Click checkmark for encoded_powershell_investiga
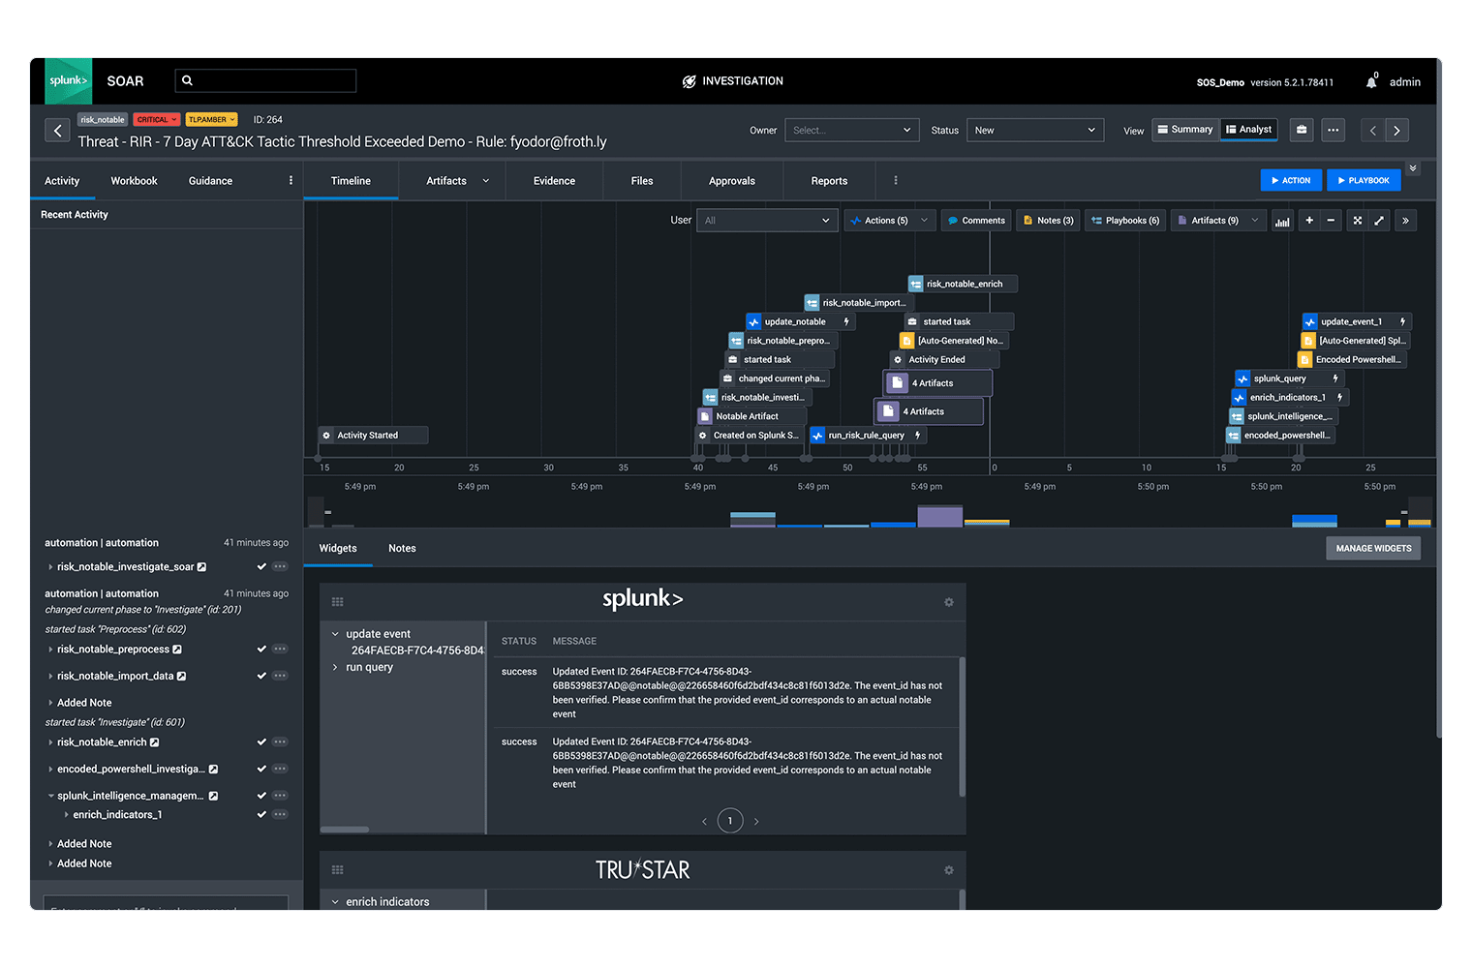This screenshot has height=968, width=1472. tap(261, 770)
